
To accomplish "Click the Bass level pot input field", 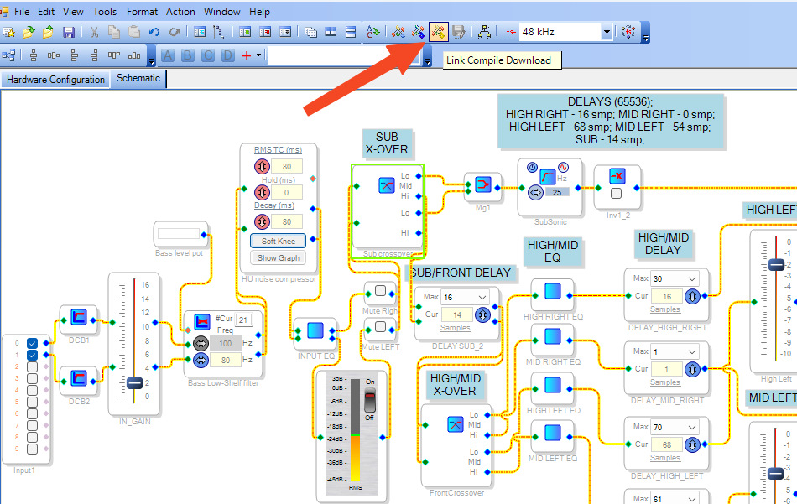I will click(x=179, y=234).
